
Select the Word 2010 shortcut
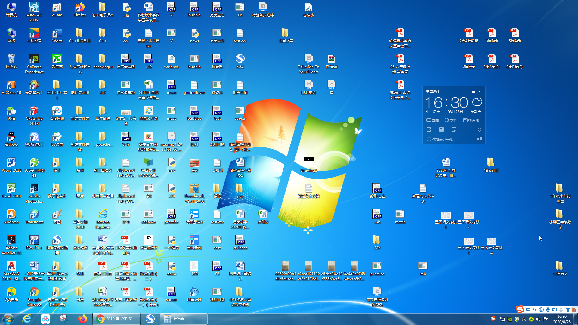[11, 165]
